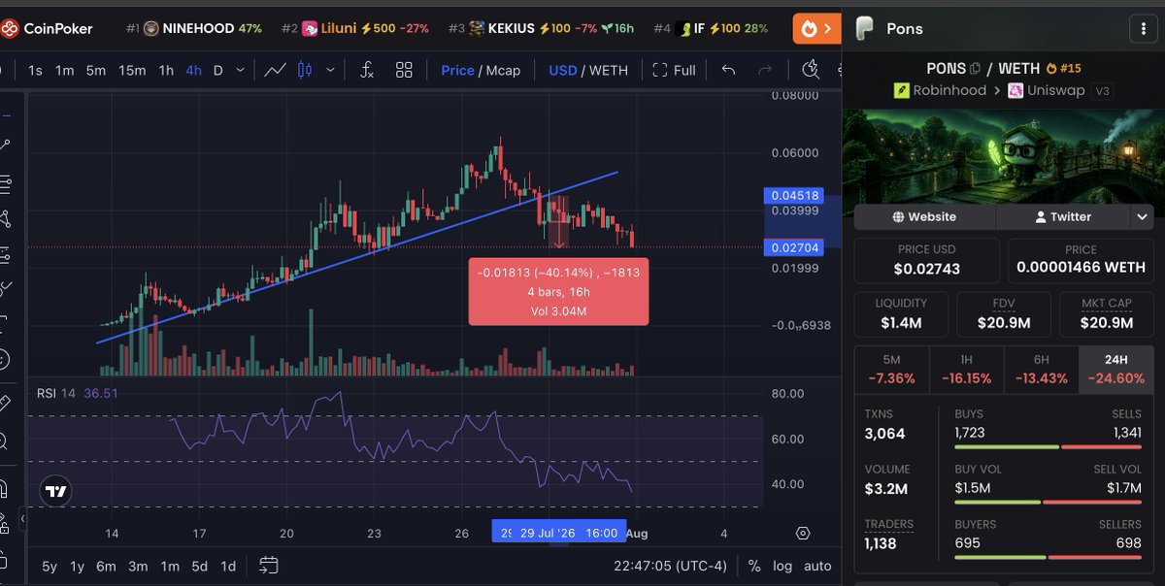This screenshot has width=1165, height=586.
Task: Open the 1H stats tab
Action: (966, 370)
